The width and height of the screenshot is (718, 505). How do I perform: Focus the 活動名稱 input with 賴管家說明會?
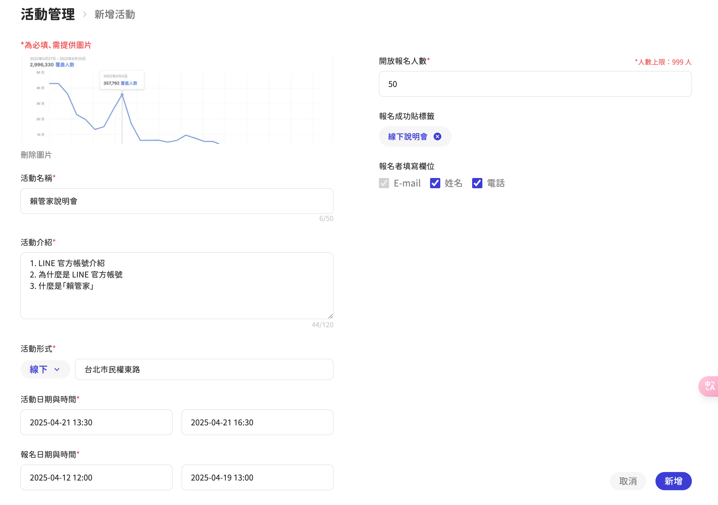(x=177, y=201)
